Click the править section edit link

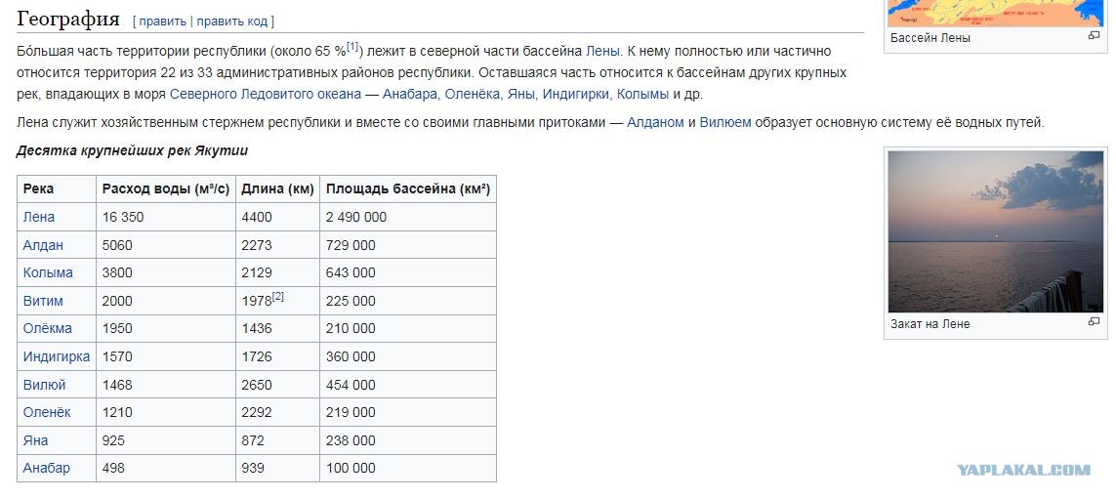[162, 21]
